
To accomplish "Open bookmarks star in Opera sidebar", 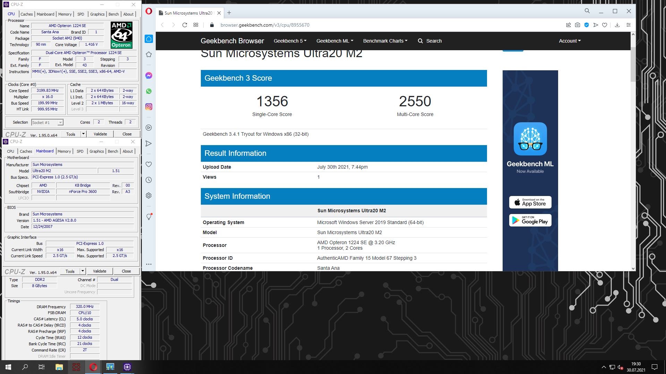I will 149,54.
